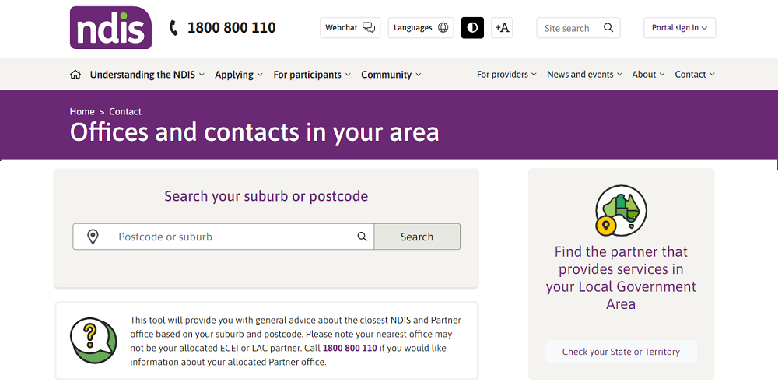This screenshot has width=778, height=389.
Task: Click the Postcode or suburb field
Action: coord(223,237)
